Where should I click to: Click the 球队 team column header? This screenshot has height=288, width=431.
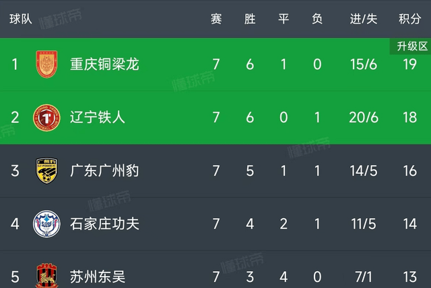coord(21,19)
